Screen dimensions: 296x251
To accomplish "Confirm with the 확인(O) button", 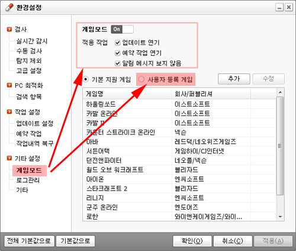I will 192,241.
